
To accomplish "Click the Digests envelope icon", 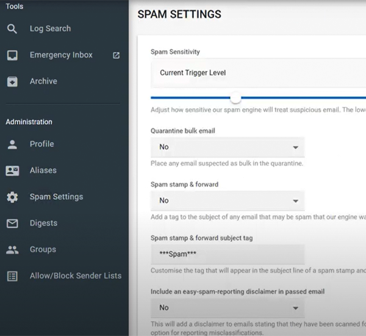I will pyautogui.click(x=12, y=224).
